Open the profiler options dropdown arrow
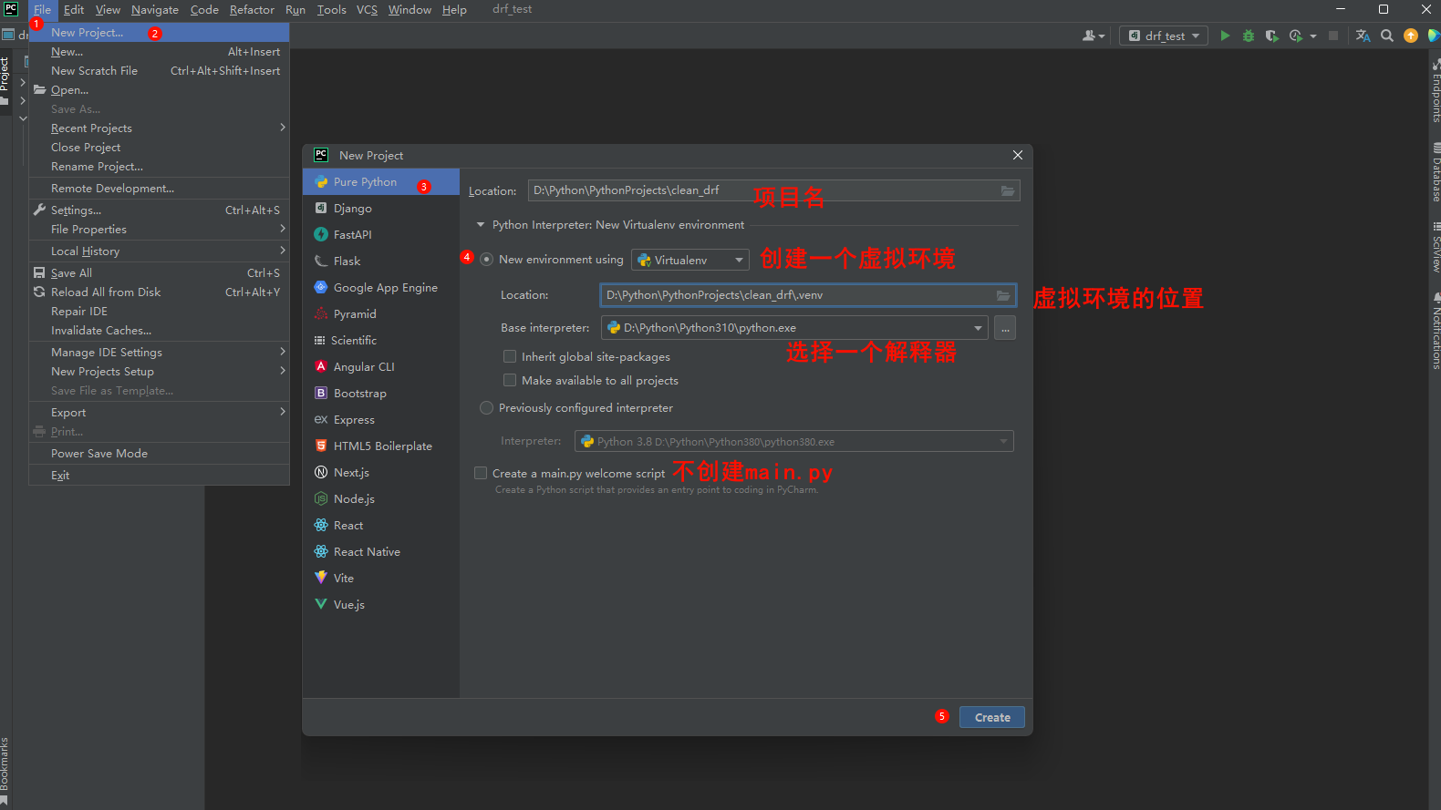Viewport: 1441px width, 810px height. pos(1313,36)
